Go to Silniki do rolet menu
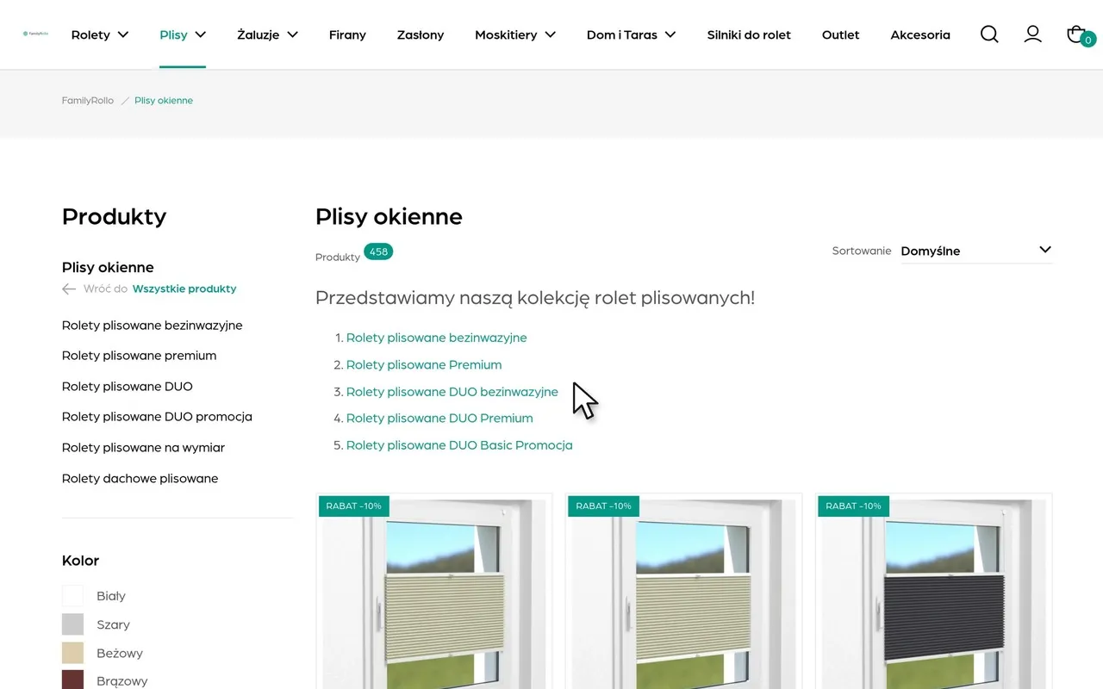 point(749,34)
